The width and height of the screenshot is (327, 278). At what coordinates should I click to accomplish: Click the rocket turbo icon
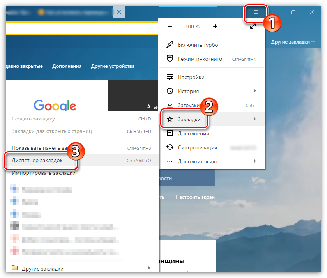pos(170,44)
